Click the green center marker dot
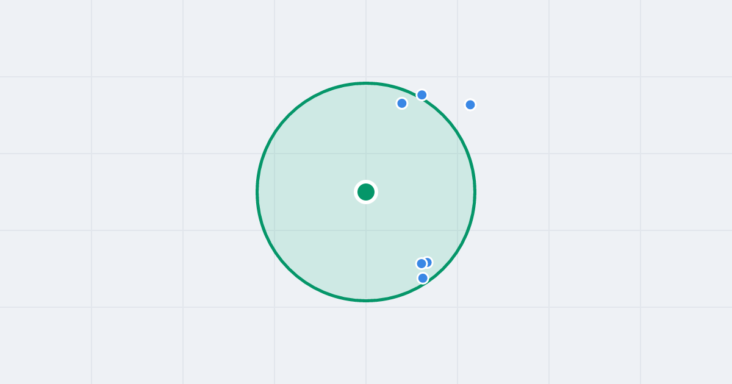The height and width of the screenshot is (384, 732). [x=366, y=192]
